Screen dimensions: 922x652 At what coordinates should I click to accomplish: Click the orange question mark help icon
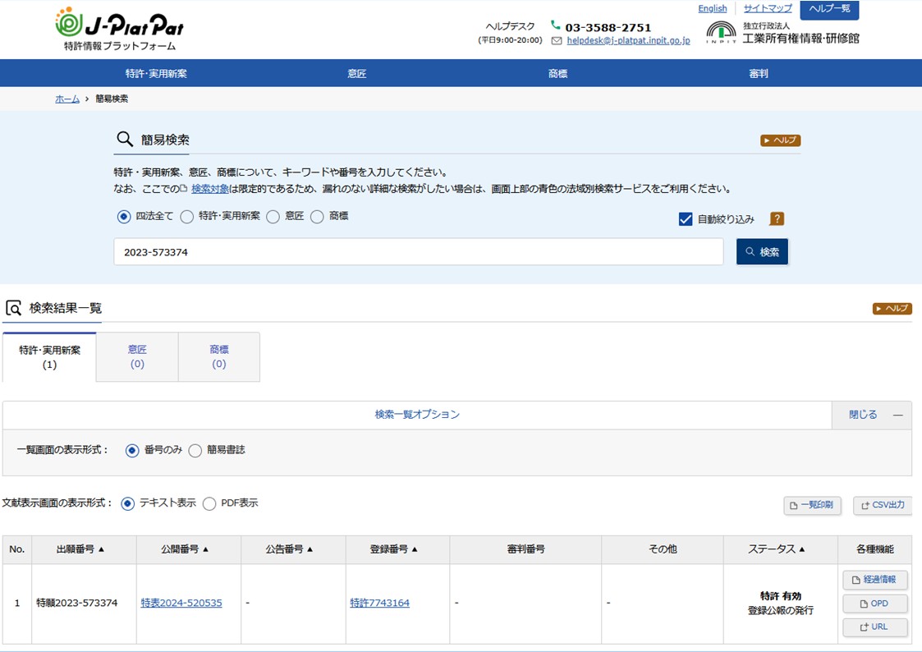click(x=777, y=219)
